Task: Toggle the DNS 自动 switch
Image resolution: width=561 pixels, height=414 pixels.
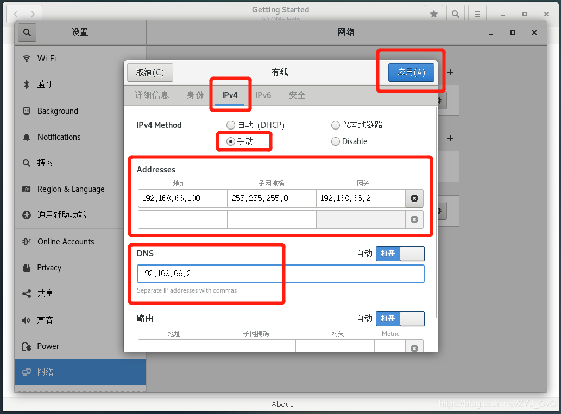Action: tap(400, 254)
